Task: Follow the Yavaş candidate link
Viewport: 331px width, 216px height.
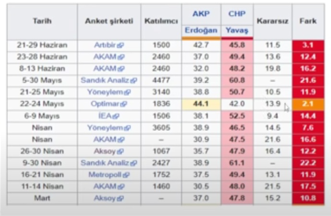Action: tap(237, 31)
